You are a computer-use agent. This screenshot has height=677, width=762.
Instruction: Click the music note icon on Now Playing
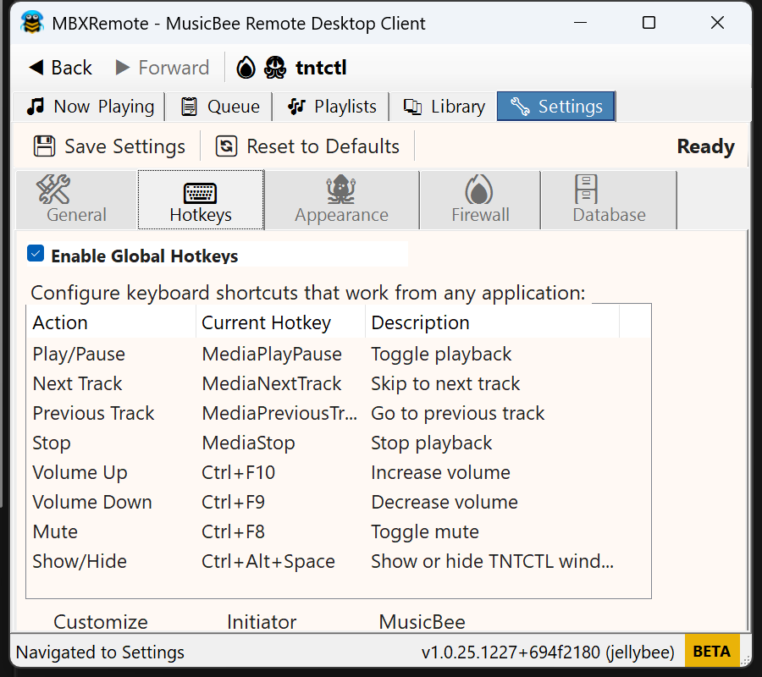[35, 106]
